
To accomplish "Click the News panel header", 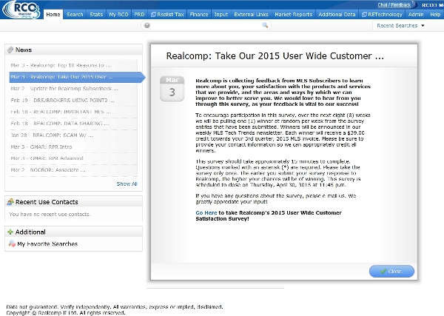I will (x=73, y=50).
